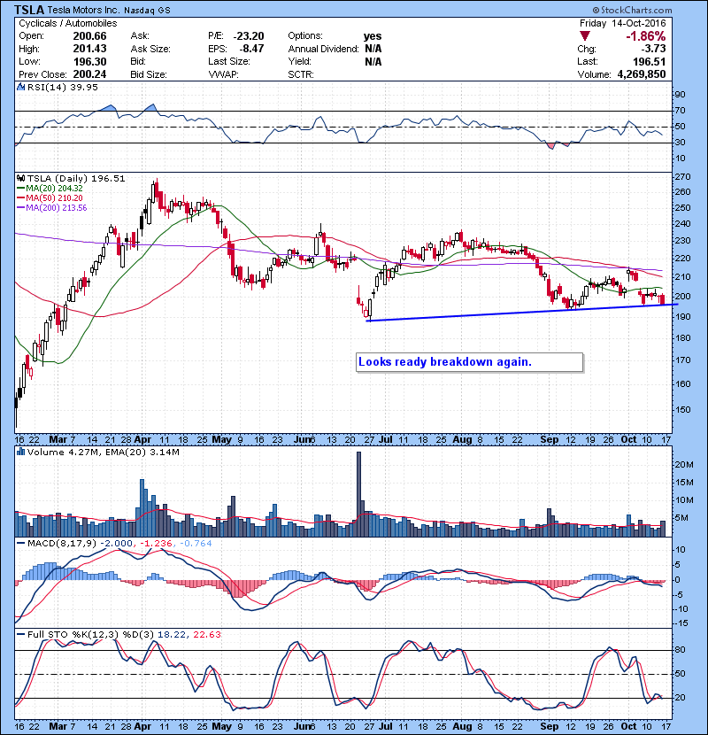
Task: Click the 150 price axis label
Action: [x=683, y=410]
